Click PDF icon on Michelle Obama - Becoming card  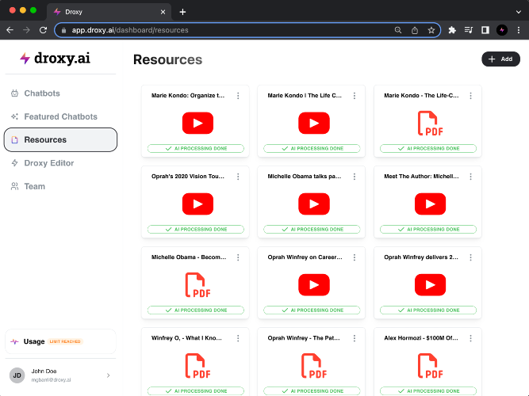coord(197,285)
